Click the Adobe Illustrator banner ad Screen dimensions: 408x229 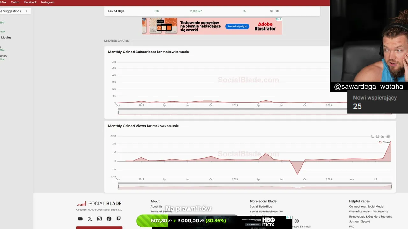(x=212, y=26)
